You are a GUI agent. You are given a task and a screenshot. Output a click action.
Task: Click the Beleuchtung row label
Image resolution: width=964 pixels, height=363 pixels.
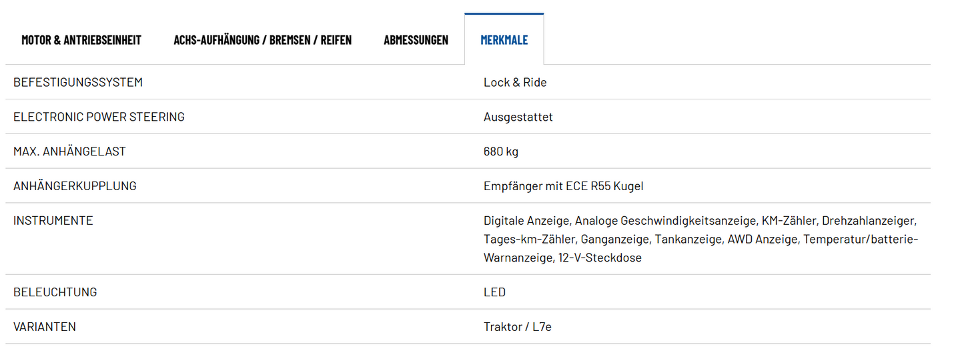(x=55, y=292)
